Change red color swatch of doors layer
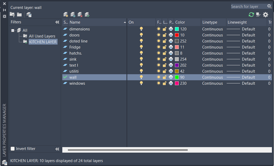Image resolution: width=274 pixels, height=166 pixels. click(177, 35)
